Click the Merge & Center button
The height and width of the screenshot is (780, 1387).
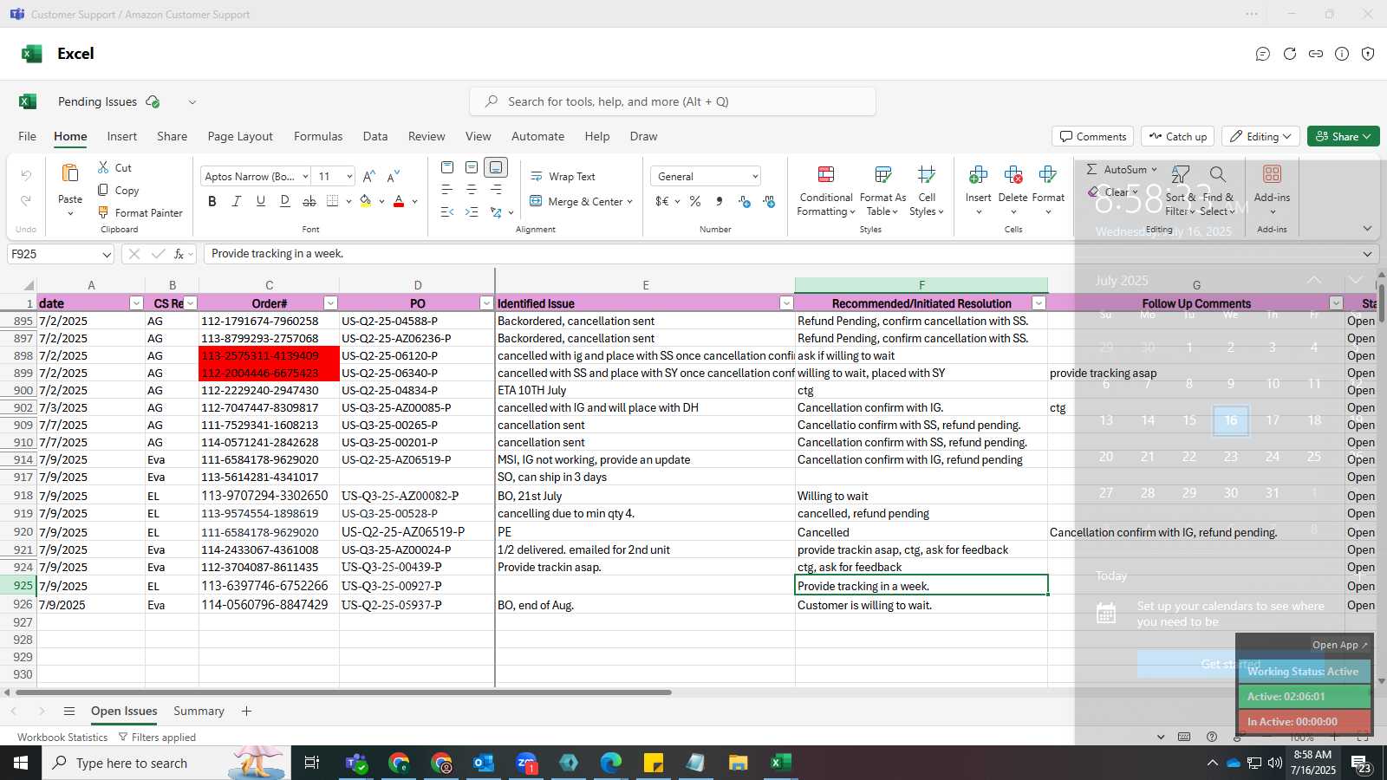point(580,201)
